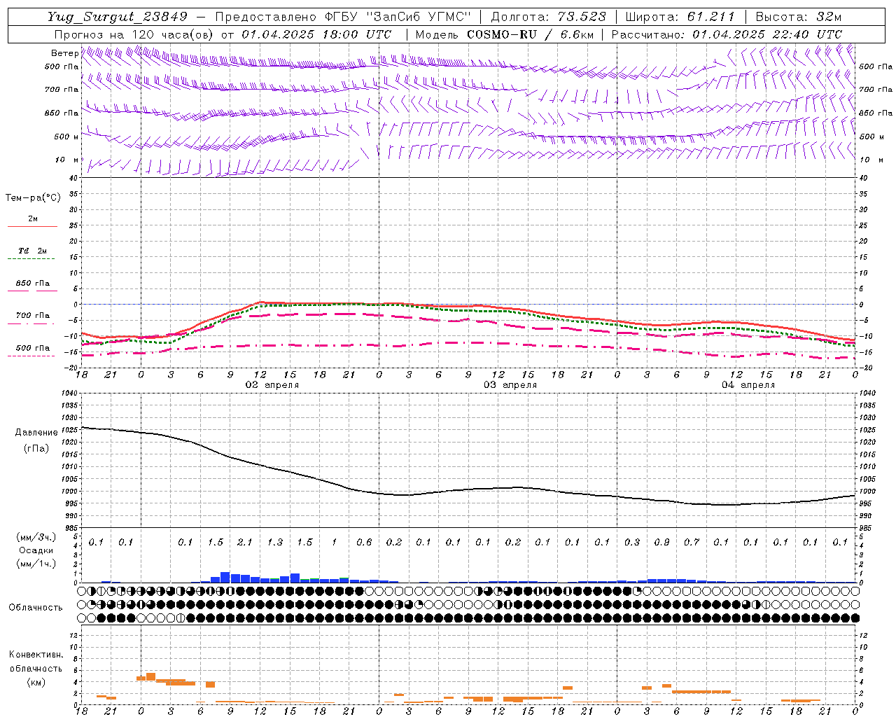
Task: Click the provider text ФГБУ "ЗапСиб УГМС"
Action: point(398,17)
